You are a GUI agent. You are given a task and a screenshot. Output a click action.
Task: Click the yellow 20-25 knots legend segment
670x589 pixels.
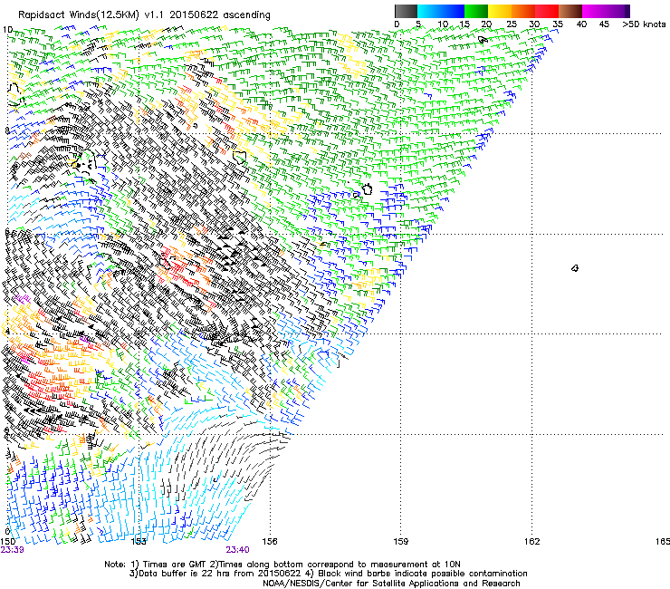click(x=500, y=11)
